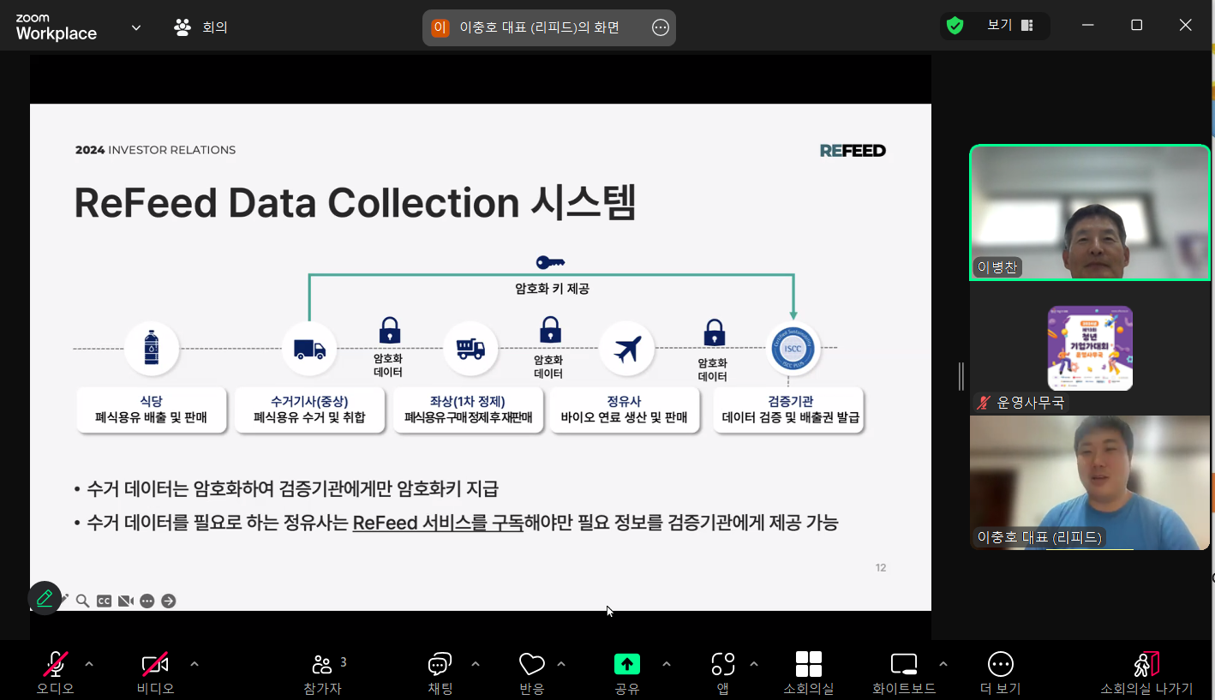Select the 회의 meeting tab
Viewport: 1215px width, 700px height.
coord(201,27)
